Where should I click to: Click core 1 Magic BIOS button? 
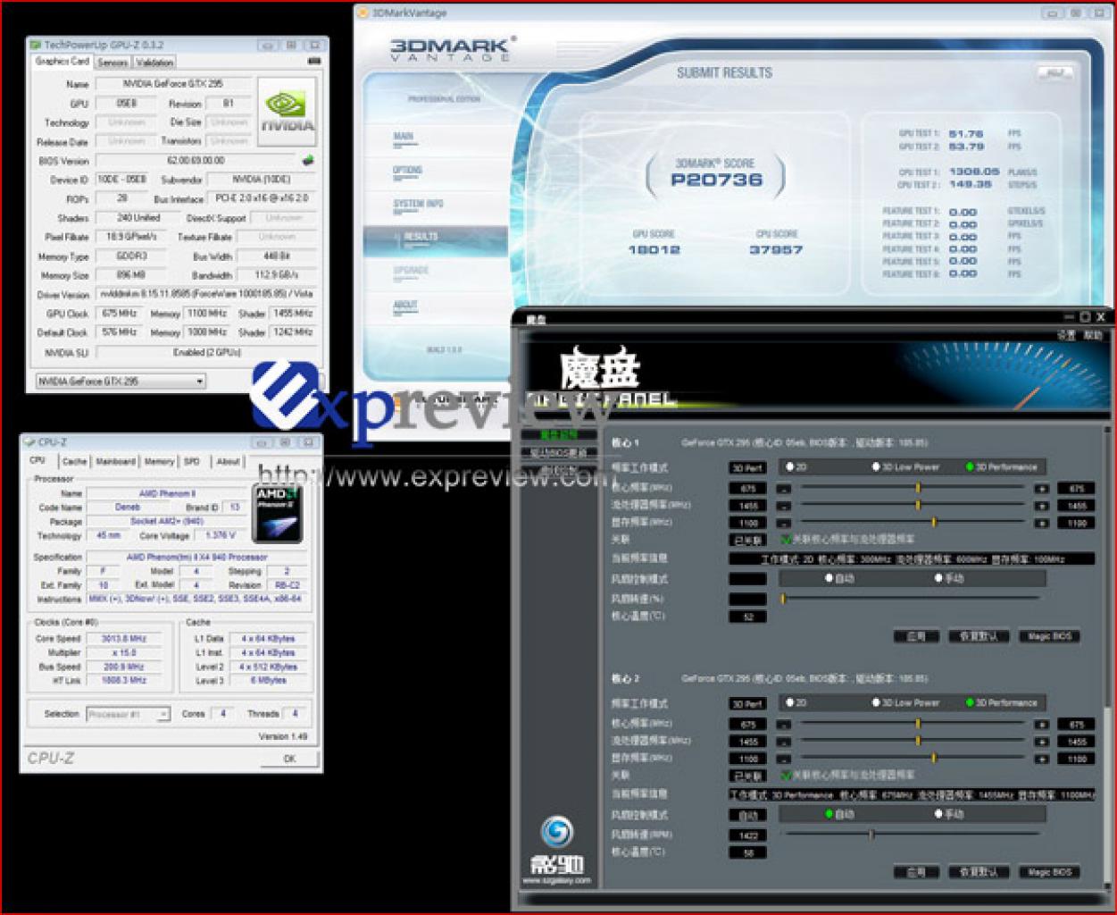pyautogui.click(x=1049, y=636)
